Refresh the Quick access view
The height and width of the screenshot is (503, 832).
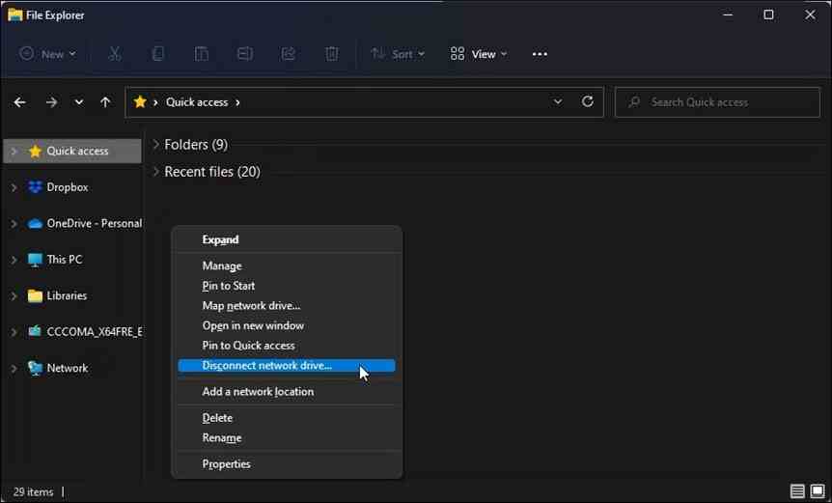588,101
